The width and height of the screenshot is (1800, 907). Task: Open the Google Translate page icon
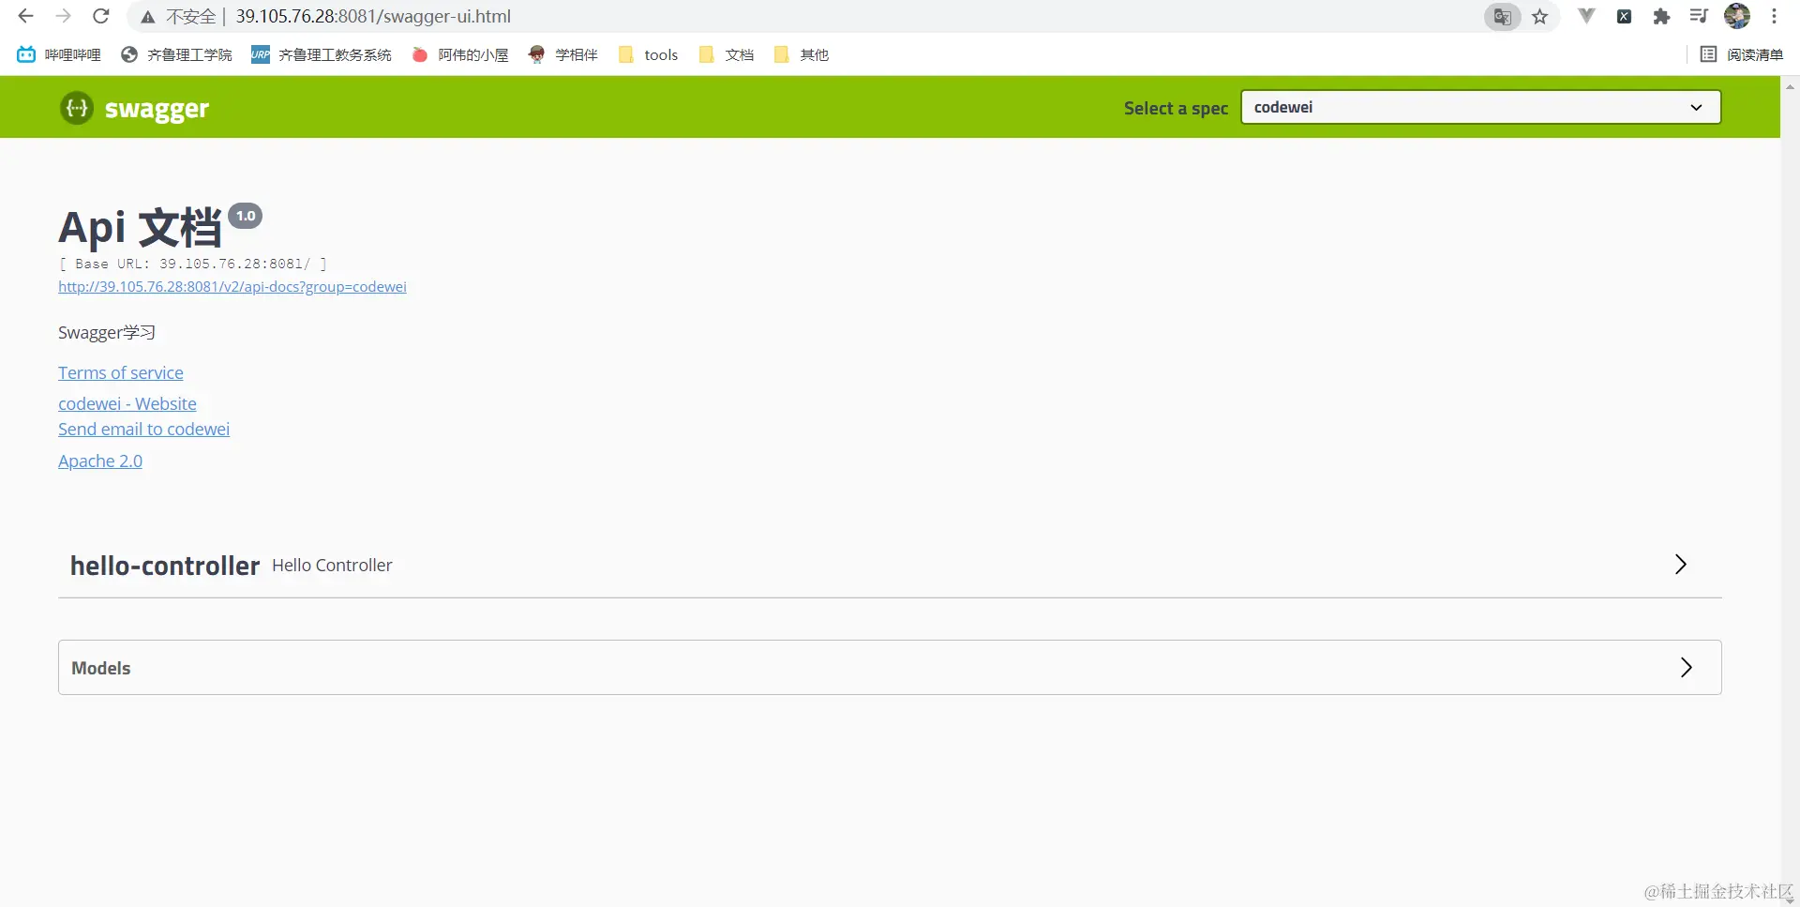[x=1502, y=17]
